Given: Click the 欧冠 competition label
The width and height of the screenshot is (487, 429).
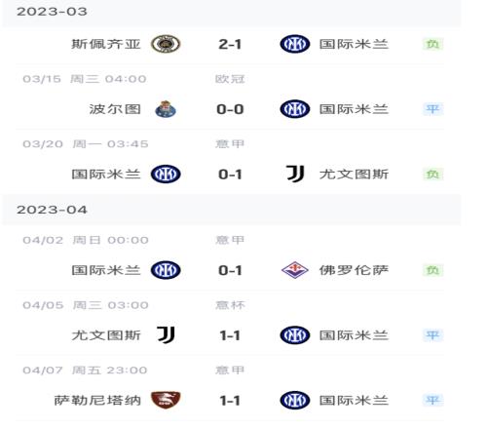Looking at the screenshot, I should pyautogui.click(x=230, y=79).
